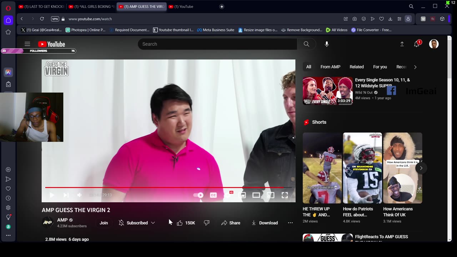Open the YouTube account avatar menu
The height and width of the screenshot is (257, 457).
coord(434,44)
